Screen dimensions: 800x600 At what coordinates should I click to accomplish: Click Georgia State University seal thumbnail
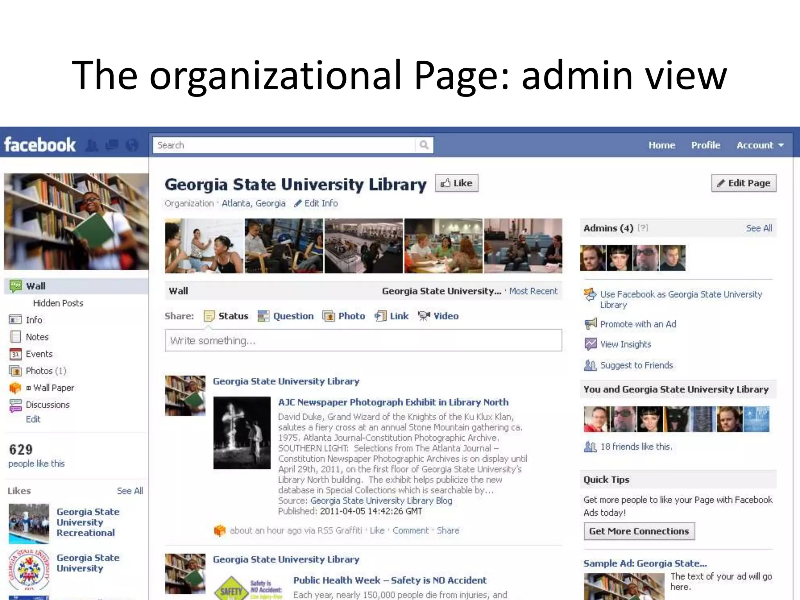click(x=29, y=570)
